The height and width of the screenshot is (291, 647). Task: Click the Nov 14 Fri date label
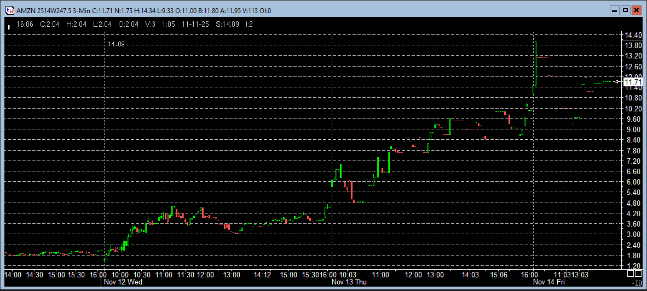[x=549, y=282]
